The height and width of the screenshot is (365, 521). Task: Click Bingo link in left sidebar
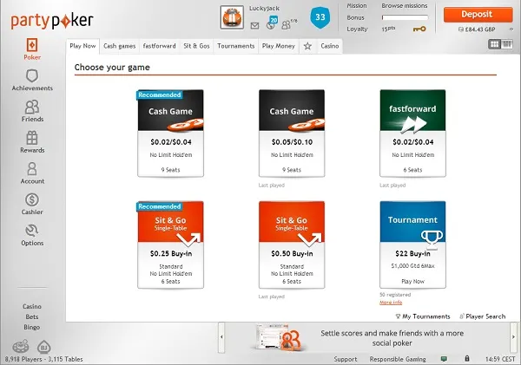click(32, 327)
